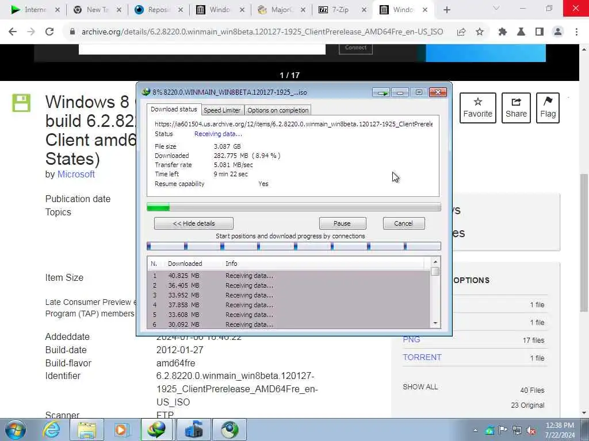
Task: Open the Chrome labs flask icon
Action: (521, 32)
